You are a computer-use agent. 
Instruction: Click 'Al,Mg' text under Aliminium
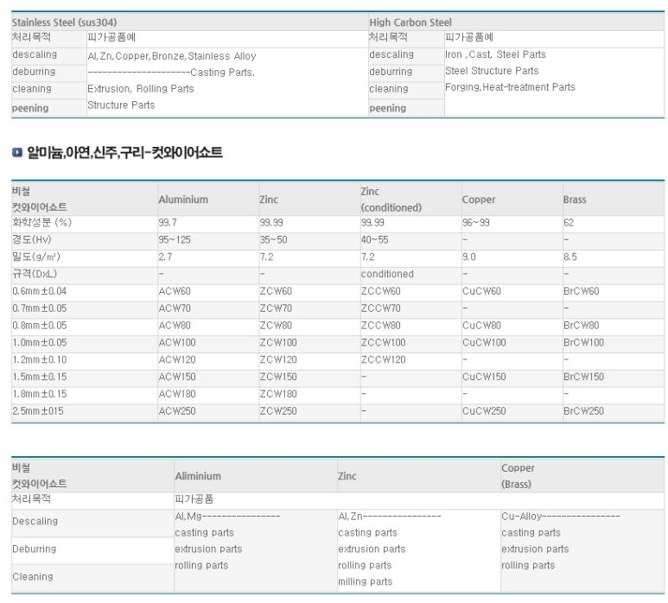[188, 516]
